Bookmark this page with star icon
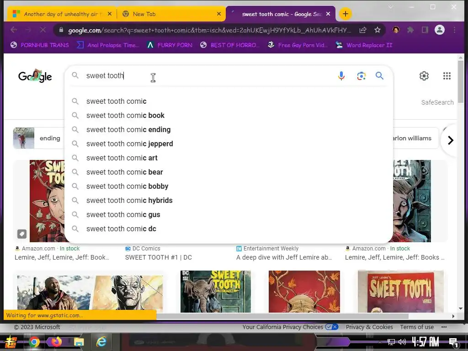Image resolution: width=468 pixels, height=351 pixels. coord(377,30)
